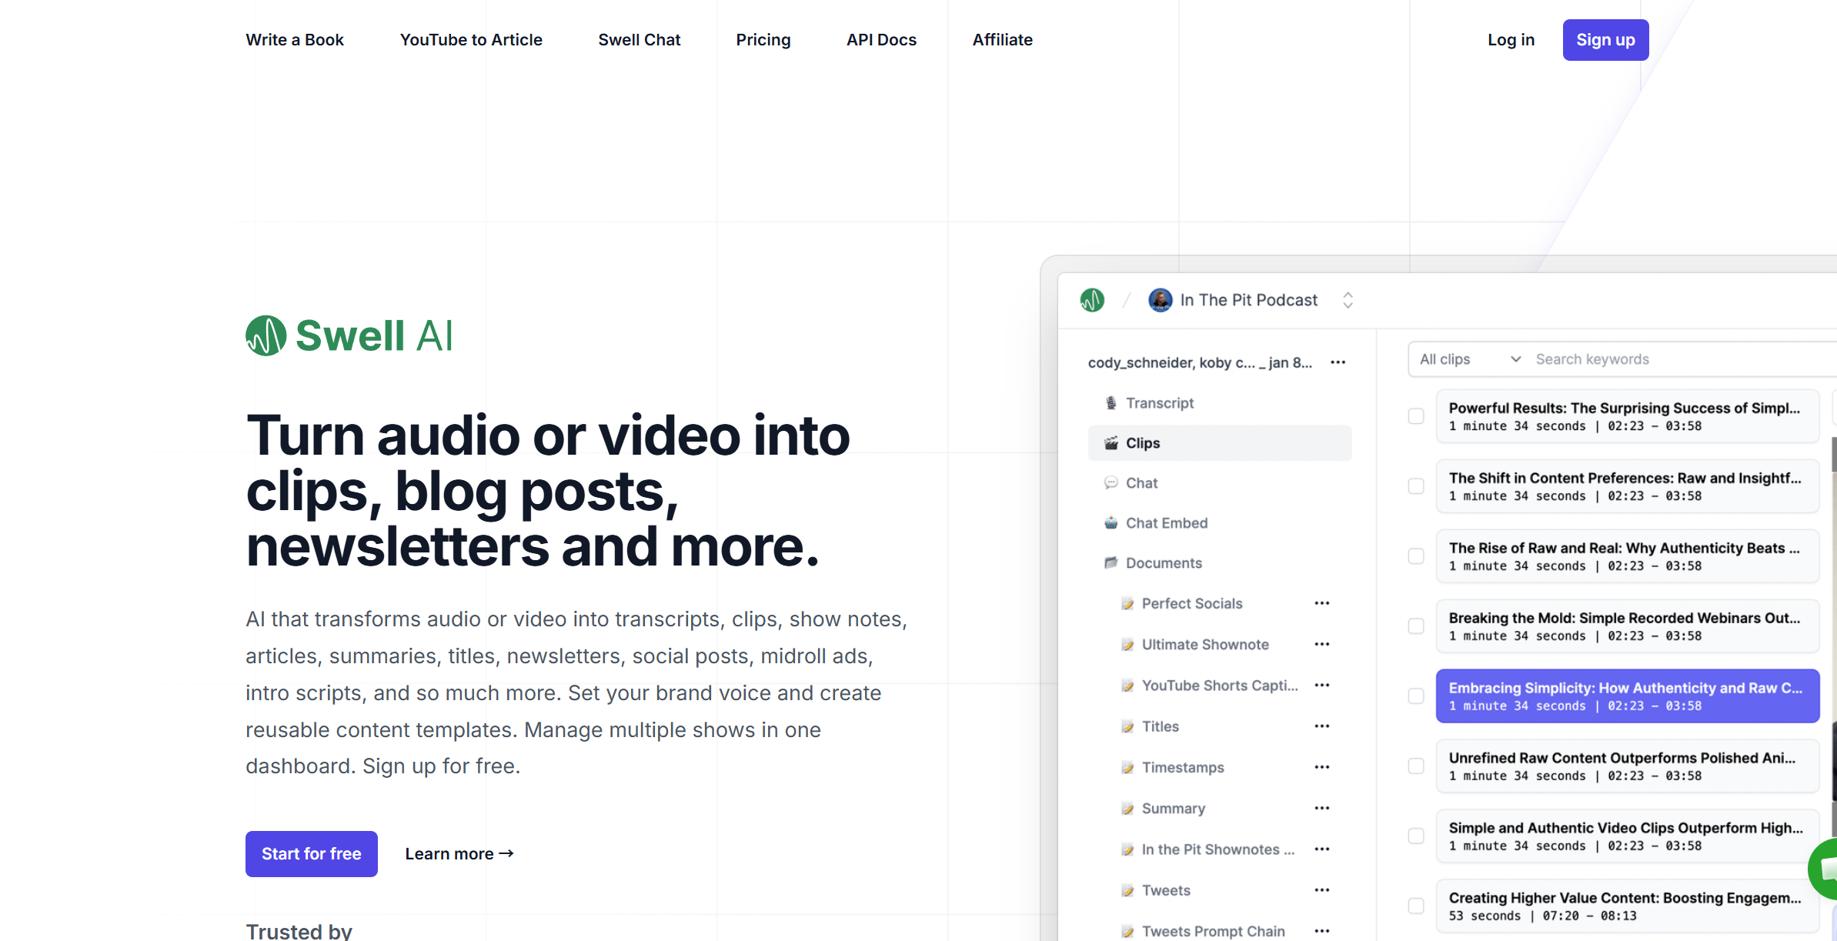Screen dimensions: 1837x941
Task: Open the green chat widget bubble
Action: [1823, 869]
